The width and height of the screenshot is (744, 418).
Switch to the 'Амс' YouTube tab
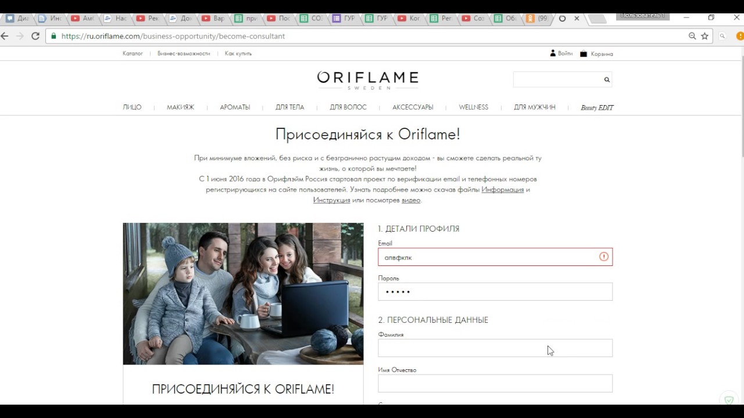click(x=82, y=19)
